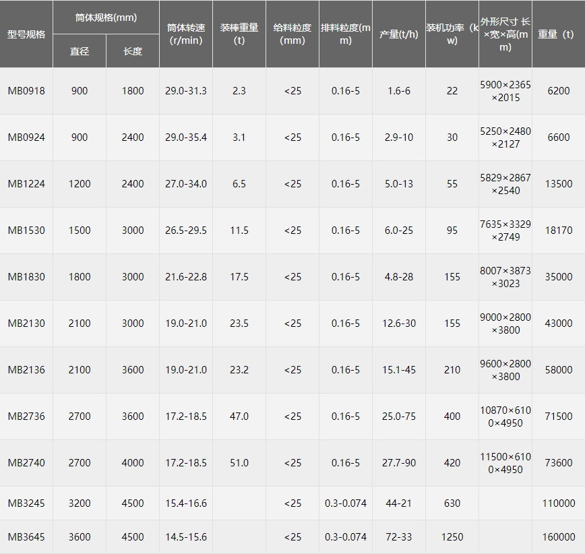Select speed value 14.5-15.6
The height and width of the screenshot is (554, 585).
186,537
